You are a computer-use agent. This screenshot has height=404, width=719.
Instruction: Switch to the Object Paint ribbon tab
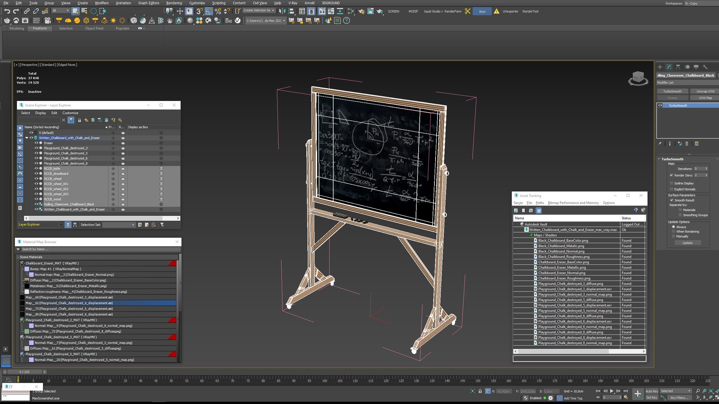pyautogui.click(x=94, y=28)
